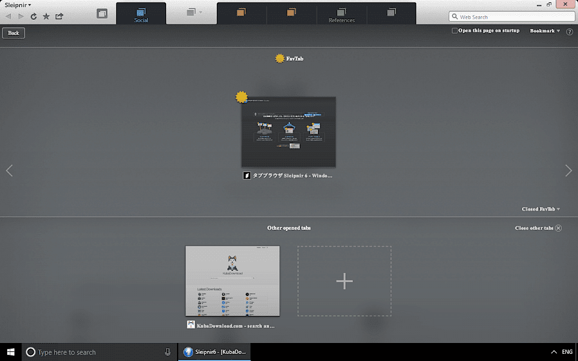578x361 pixels.
Task: Show hidden system tray icons
Action: 554,352
